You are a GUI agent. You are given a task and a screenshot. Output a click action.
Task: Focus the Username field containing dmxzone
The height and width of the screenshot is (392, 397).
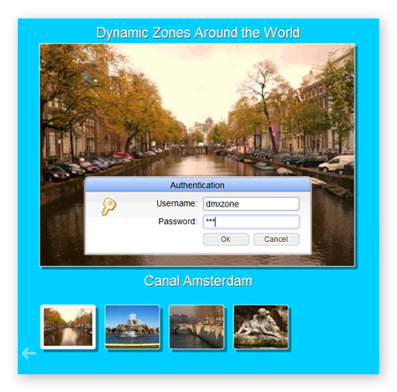point(251,204)
